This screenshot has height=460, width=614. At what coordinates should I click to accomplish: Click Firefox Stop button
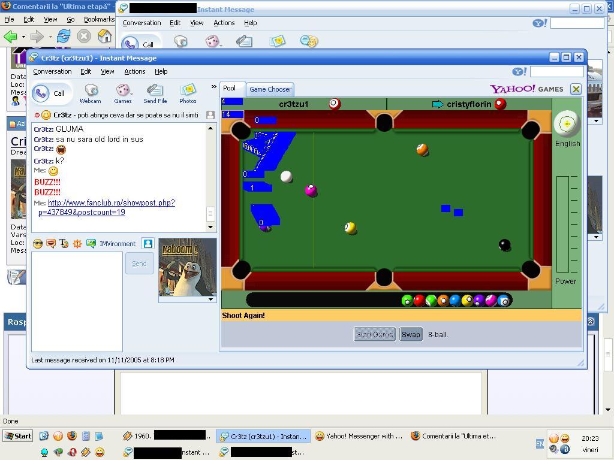(84, 37)
